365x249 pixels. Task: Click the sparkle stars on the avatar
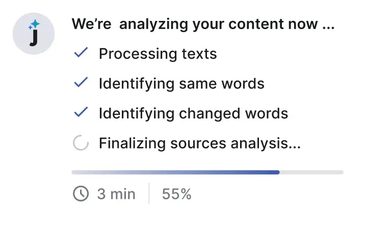coord(34,24)
